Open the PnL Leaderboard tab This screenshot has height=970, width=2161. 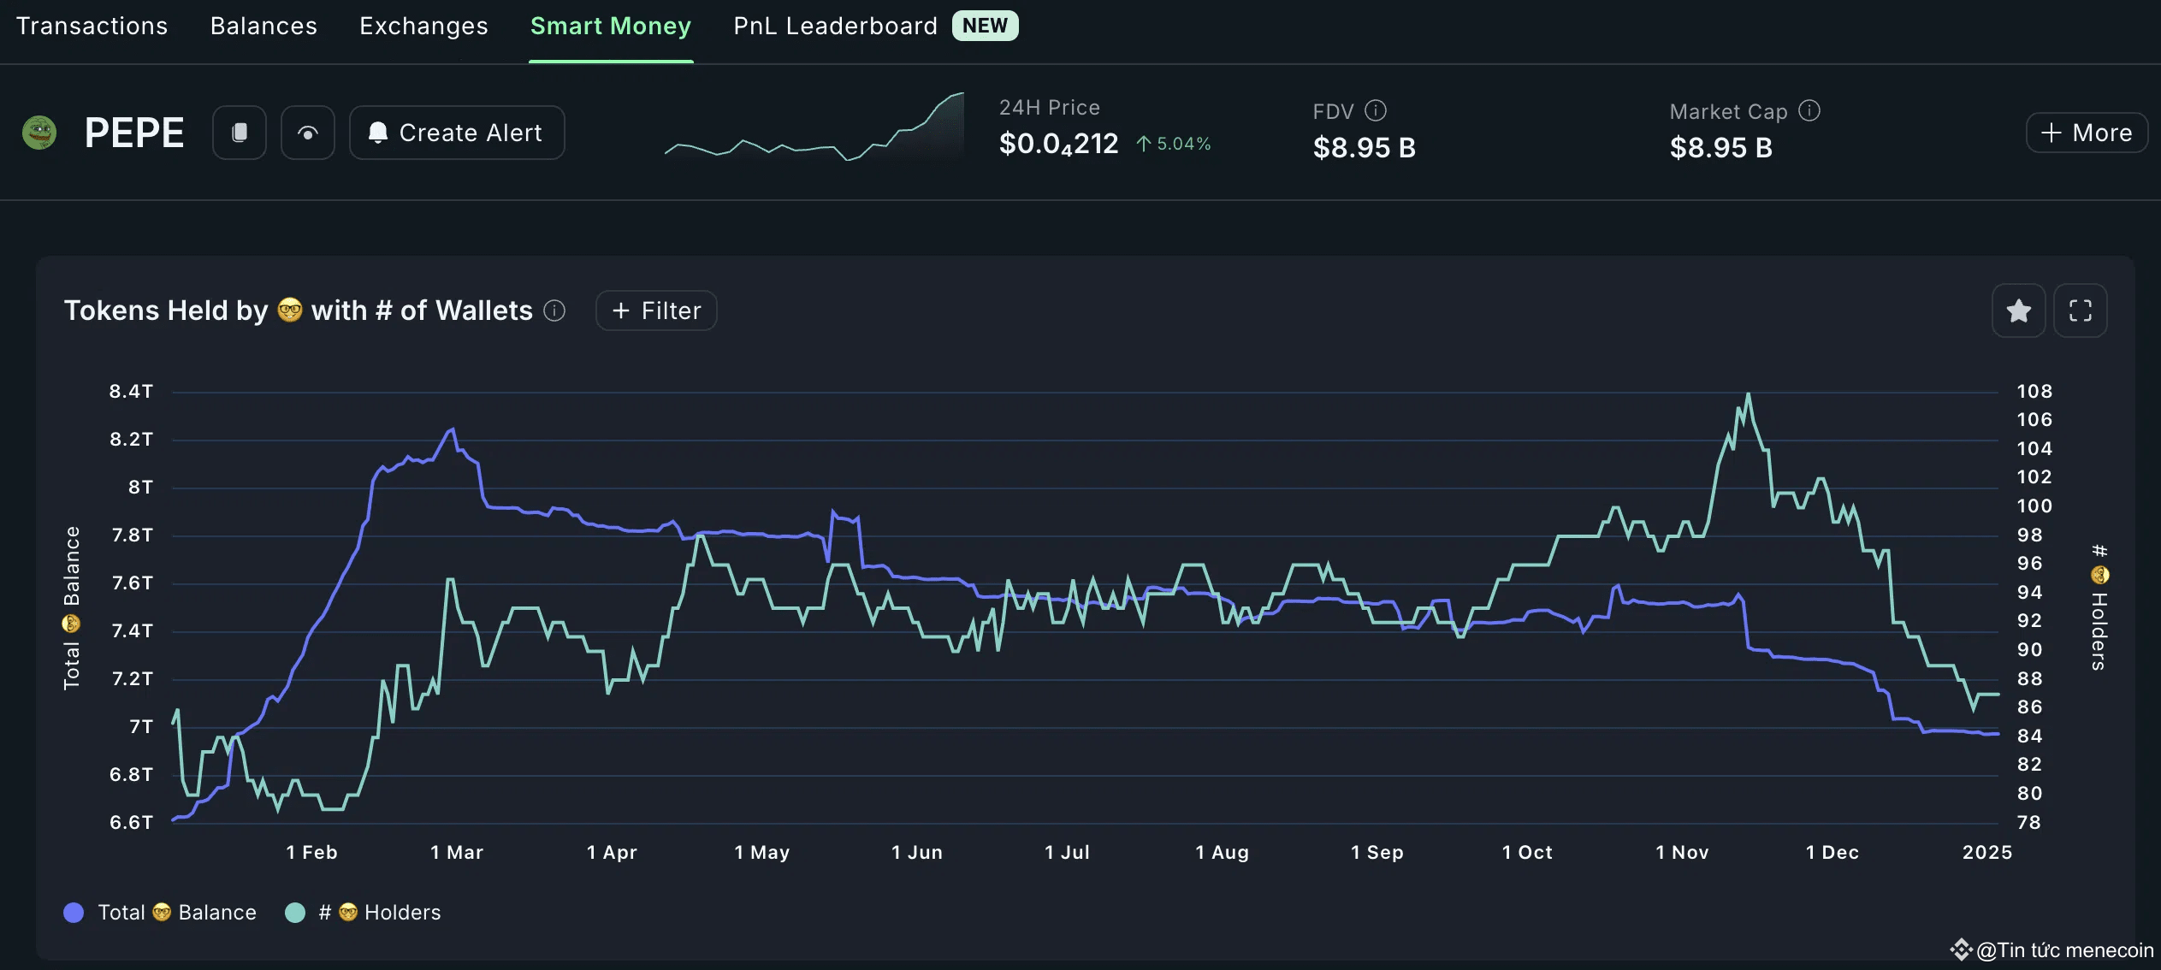[835, 27]
